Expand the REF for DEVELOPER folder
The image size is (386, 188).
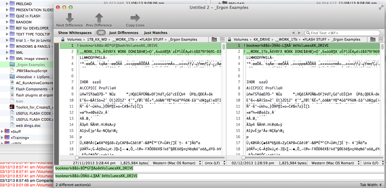click(7, 28)
